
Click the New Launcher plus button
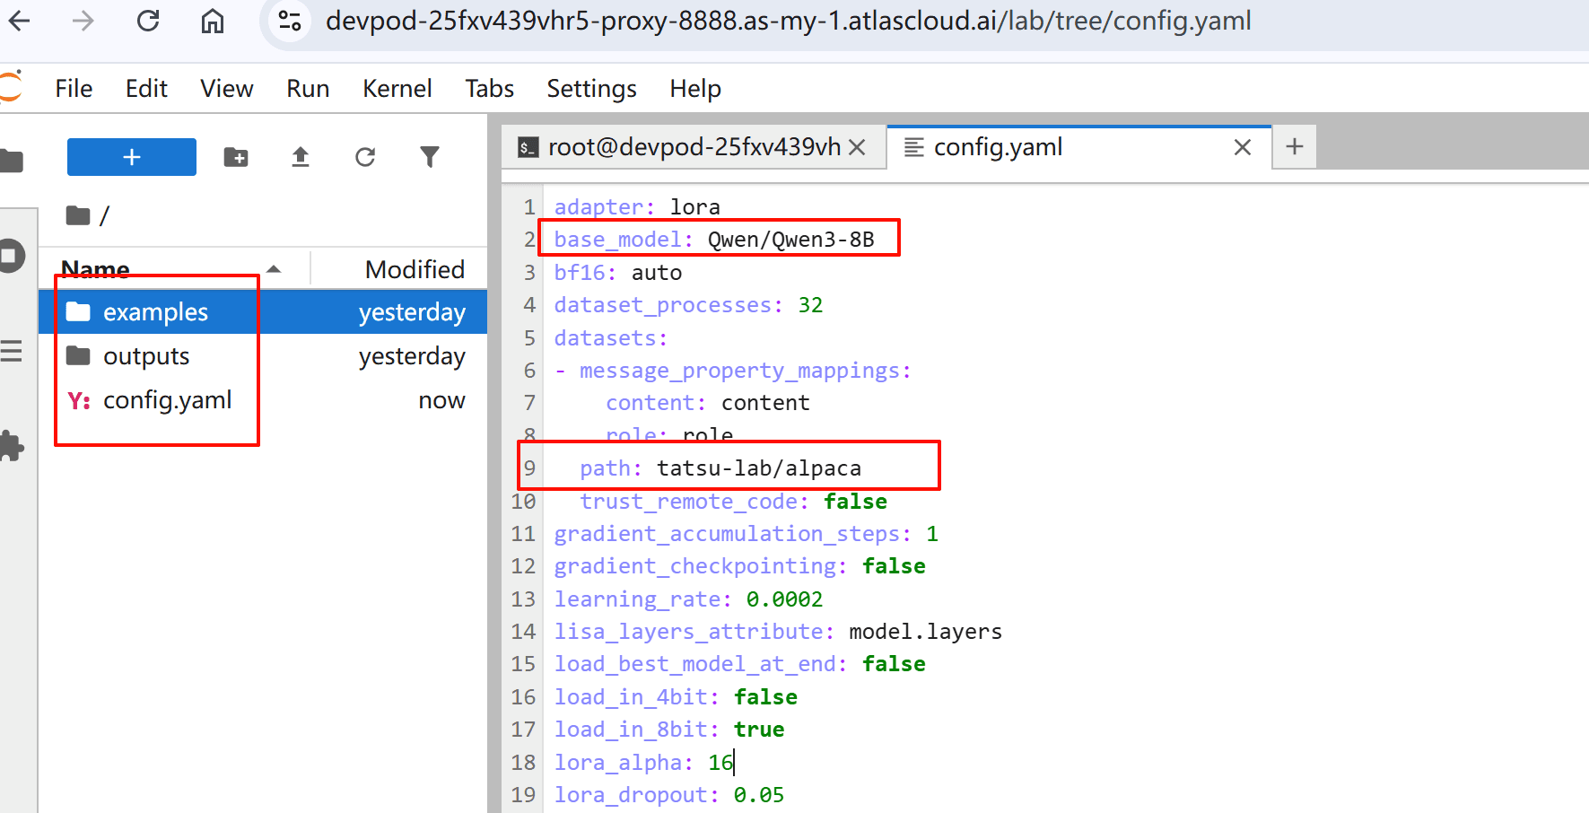[x=131, y=157]
